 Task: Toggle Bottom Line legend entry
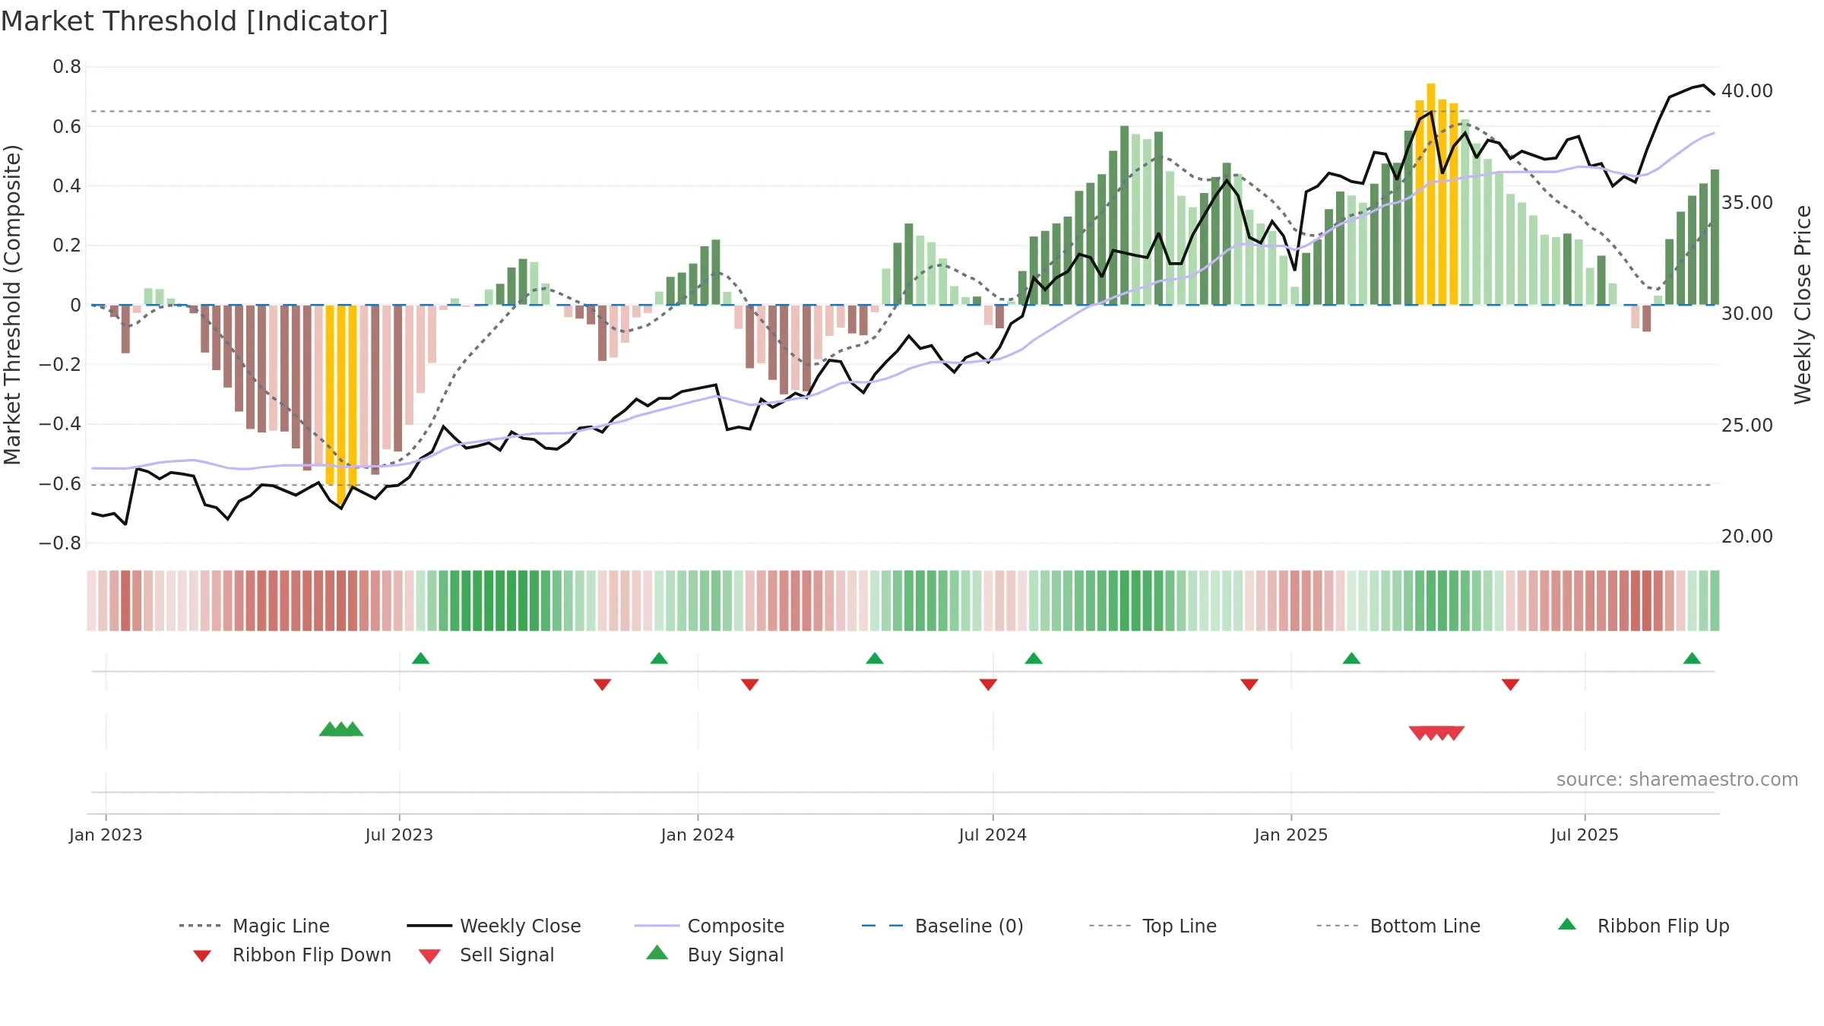pos(1398,926)
